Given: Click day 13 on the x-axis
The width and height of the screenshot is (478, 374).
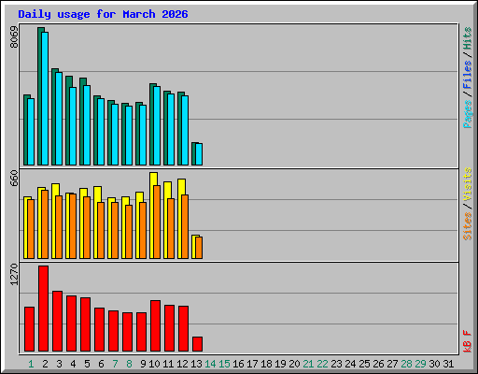Looking at the screenshot, I should click(196, 364).
